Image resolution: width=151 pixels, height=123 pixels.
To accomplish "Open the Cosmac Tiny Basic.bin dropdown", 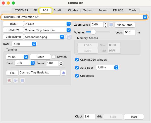I will click(69, 30).
